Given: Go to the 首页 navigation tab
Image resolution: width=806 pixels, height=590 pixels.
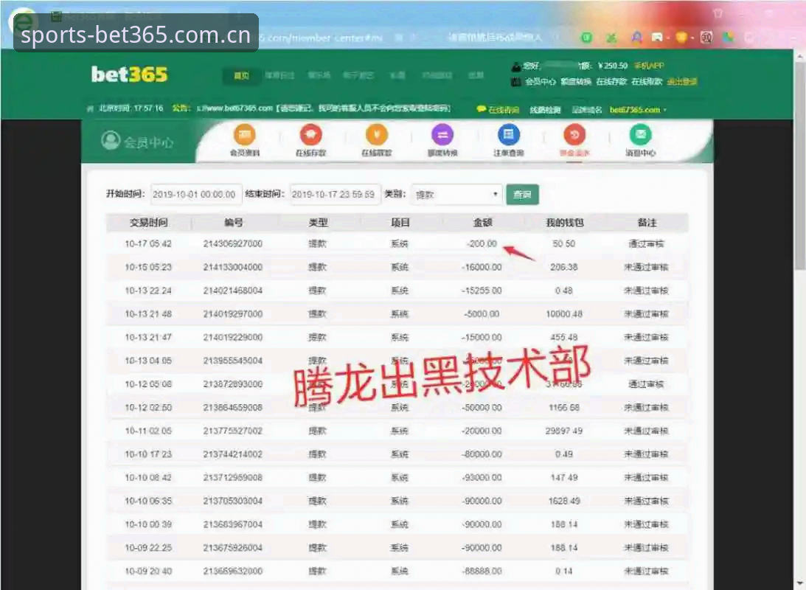Looking at the screenshot, I should [x=241, y=75].
